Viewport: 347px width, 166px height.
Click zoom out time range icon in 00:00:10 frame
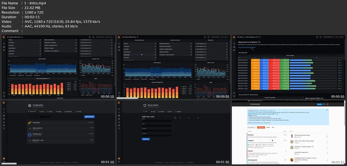coord(107,37)
